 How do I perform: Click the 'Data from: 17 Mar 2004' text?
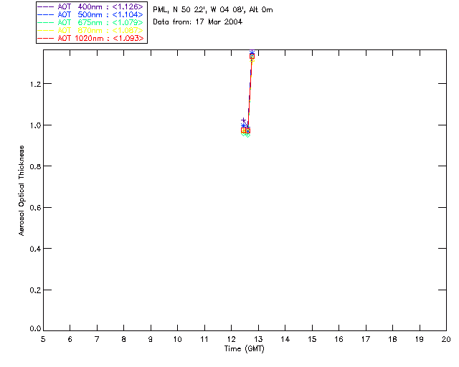tap(198, 22)
